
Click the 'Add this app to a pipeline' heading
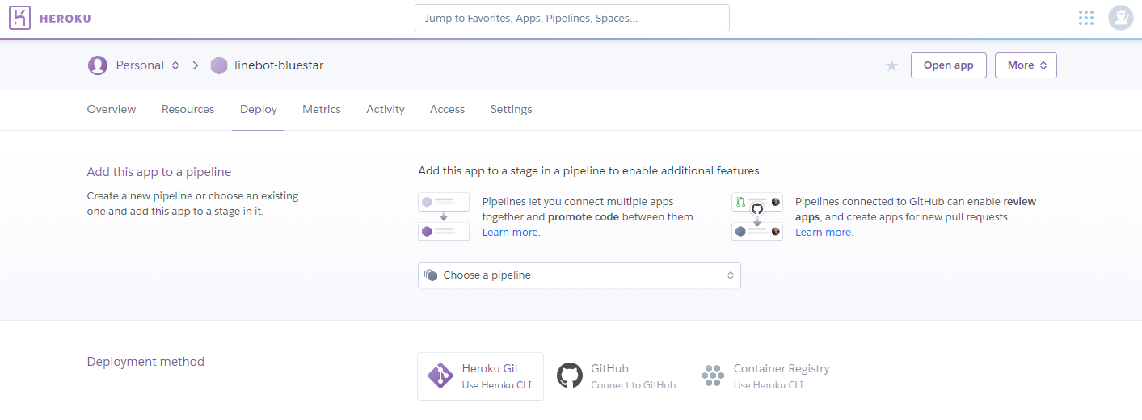pyautogui.click(x=159, y=172)
